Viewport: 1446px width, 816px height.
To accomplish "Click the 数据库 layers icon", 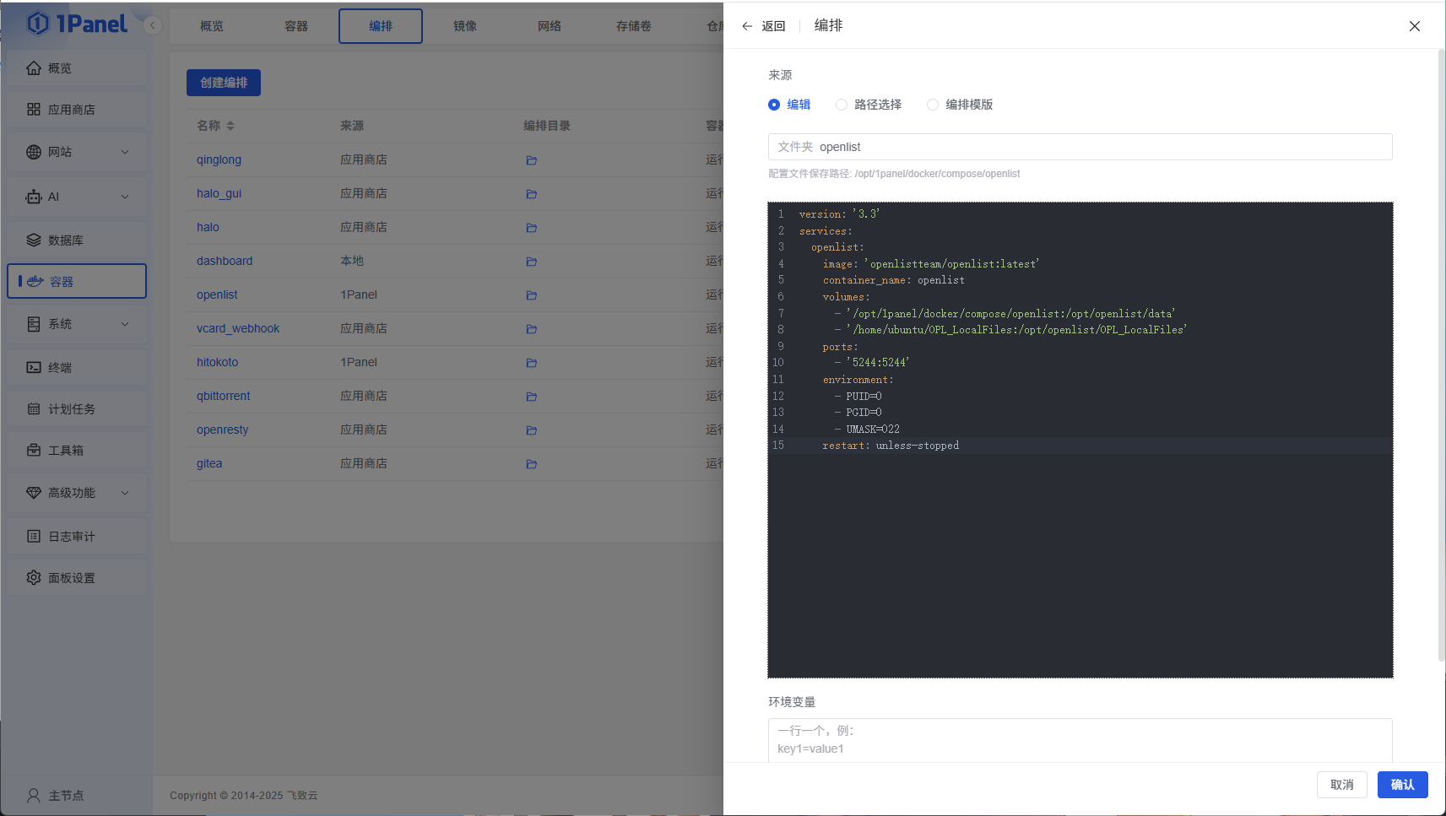I will pos(34,240).
